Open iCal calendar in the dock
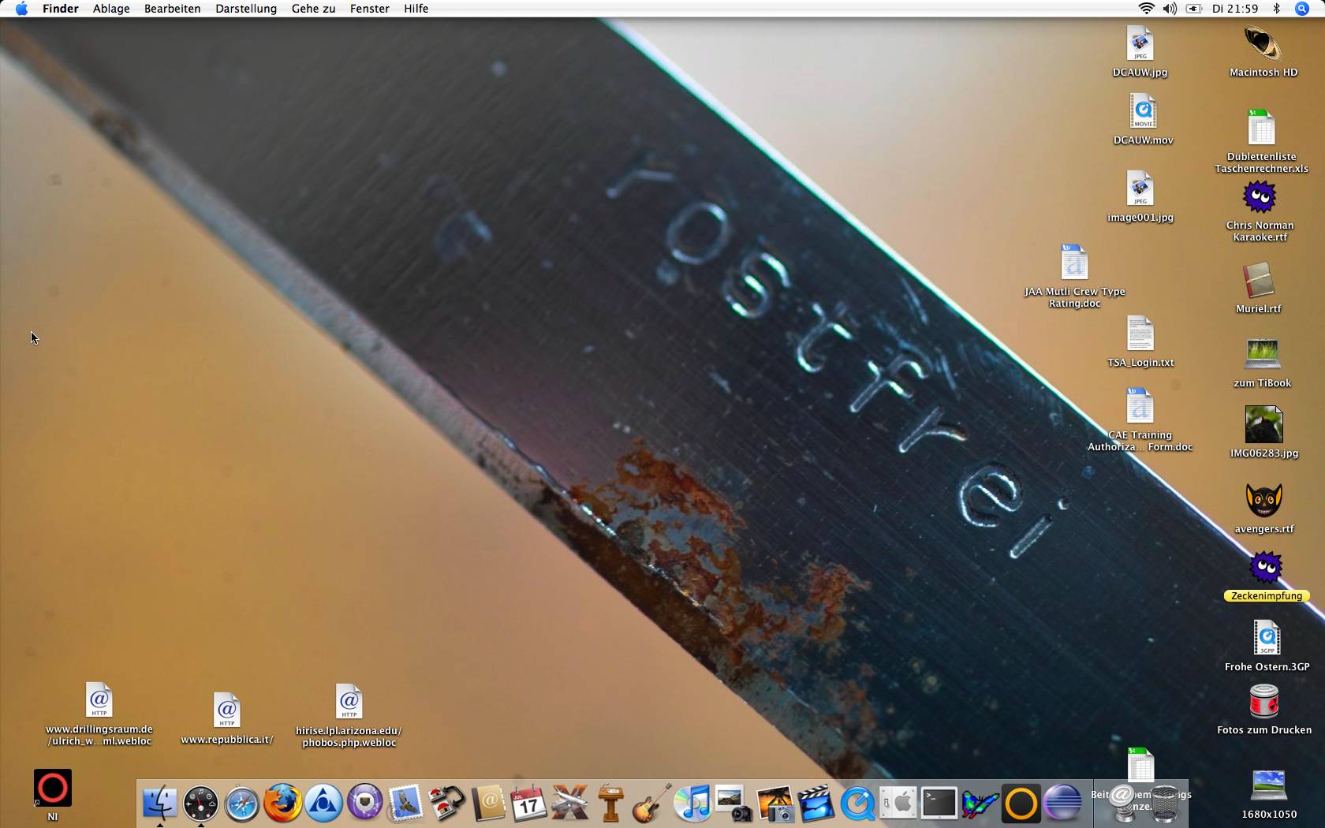1325x828 pixels. [528, 804]
